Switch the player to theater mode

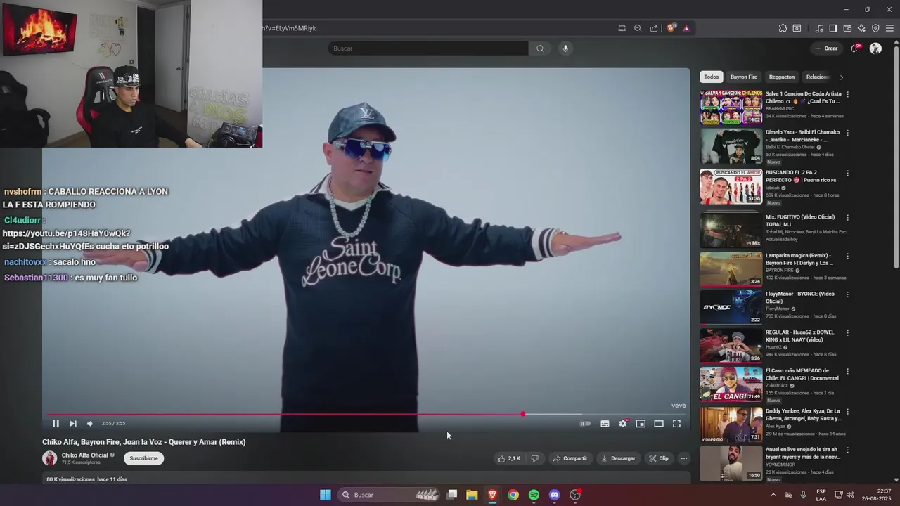pyautogui.click(x=659, y=424)
